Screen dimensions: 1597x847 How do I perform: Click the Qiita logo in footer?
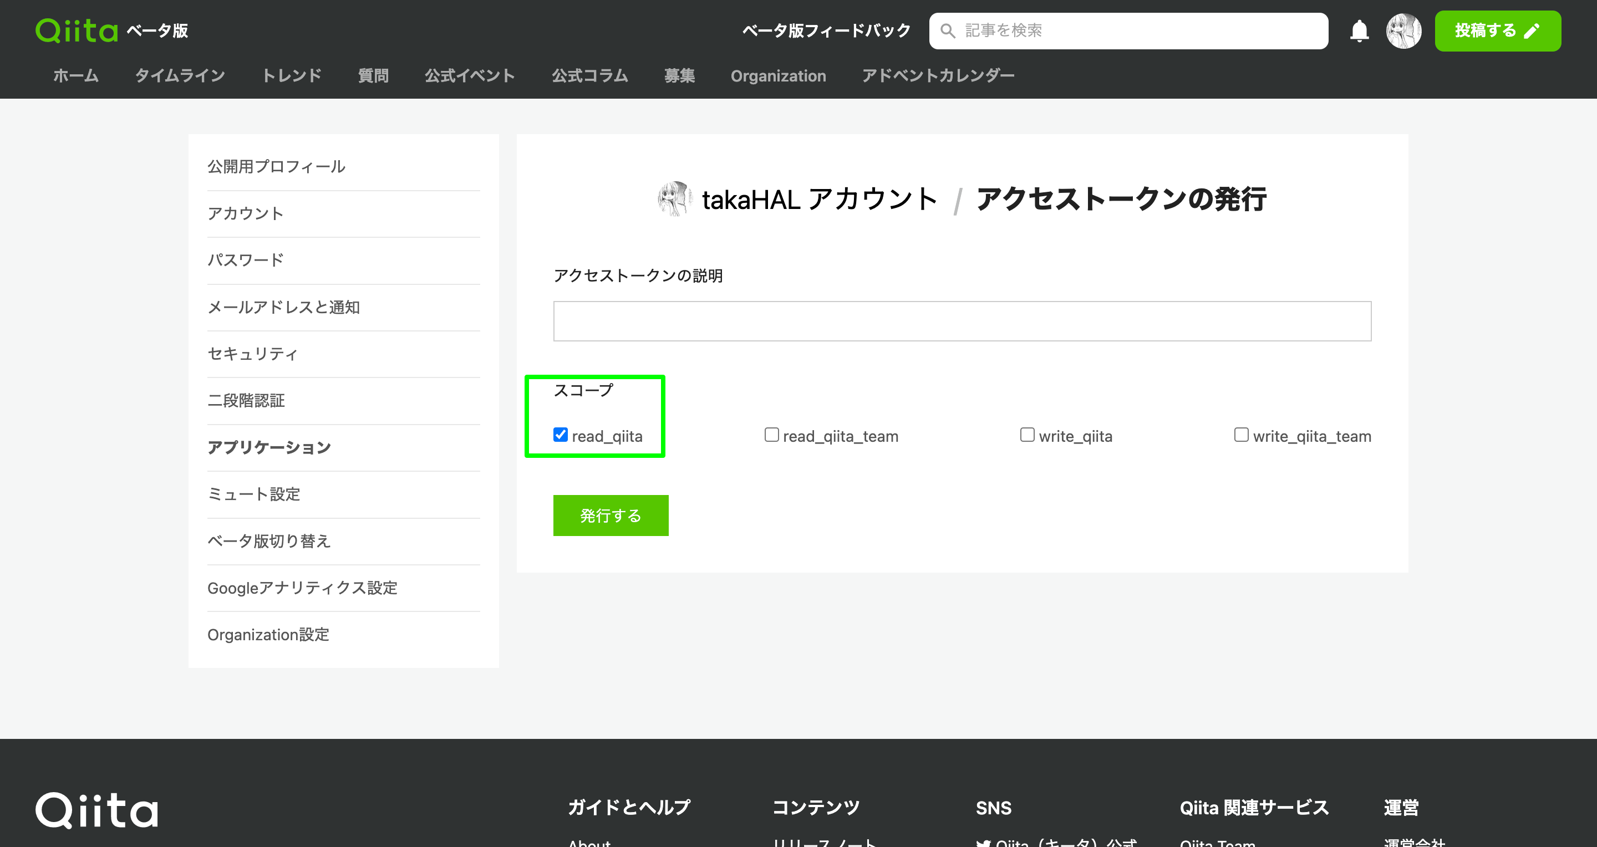96,809
